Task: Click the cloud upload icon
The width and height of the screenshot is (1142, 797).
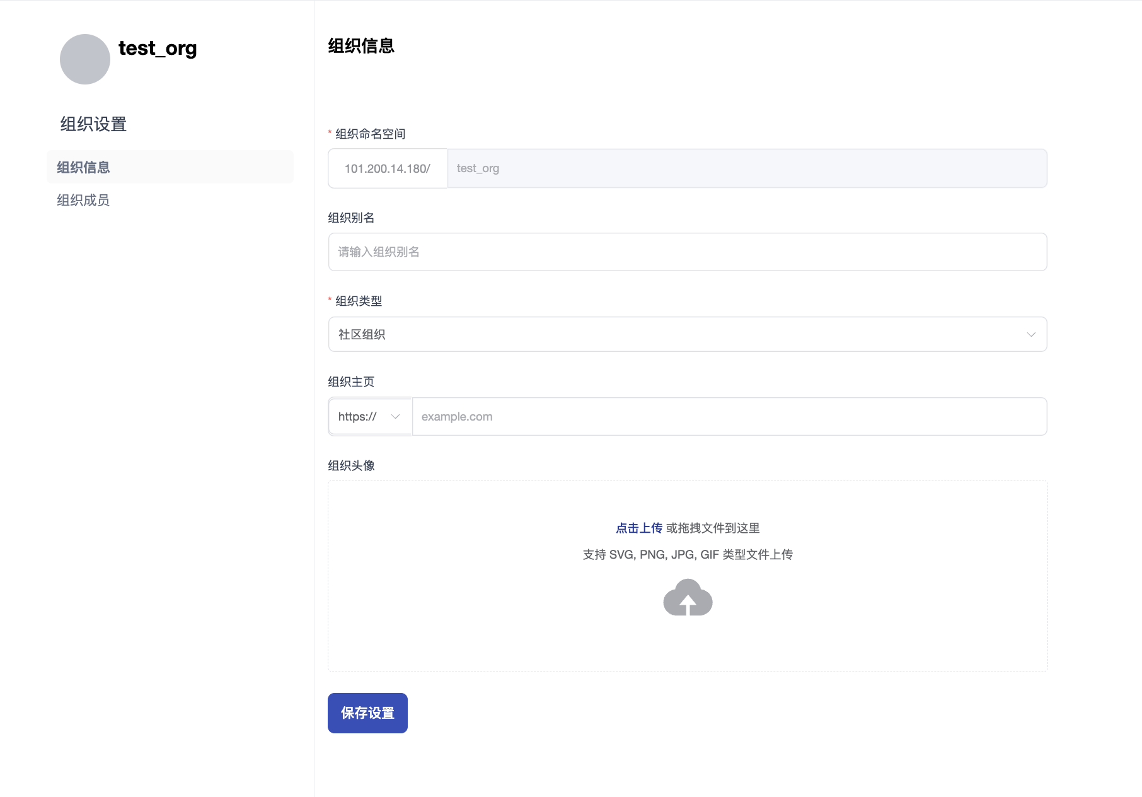Action: (x=688, y=598)
